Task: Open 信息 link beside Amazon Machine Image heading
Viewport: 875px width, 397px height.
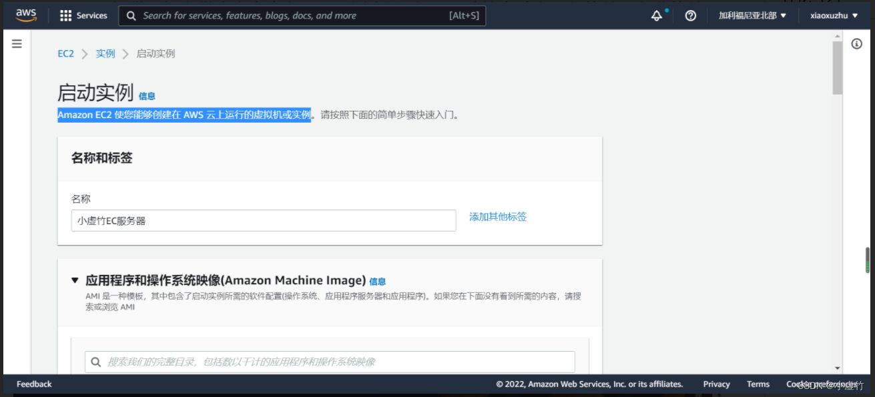Action: pos(377,282)
